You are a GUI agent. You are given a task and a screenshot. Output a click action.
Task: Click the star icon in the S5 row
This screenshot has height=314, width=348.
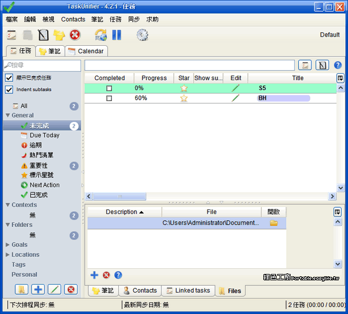click(184, 88)
